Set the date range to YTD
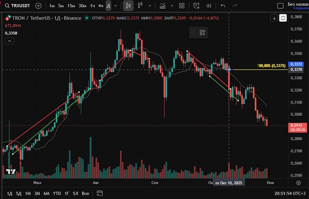Viewport: 309px width, 199px height. (x=57, y=193)
